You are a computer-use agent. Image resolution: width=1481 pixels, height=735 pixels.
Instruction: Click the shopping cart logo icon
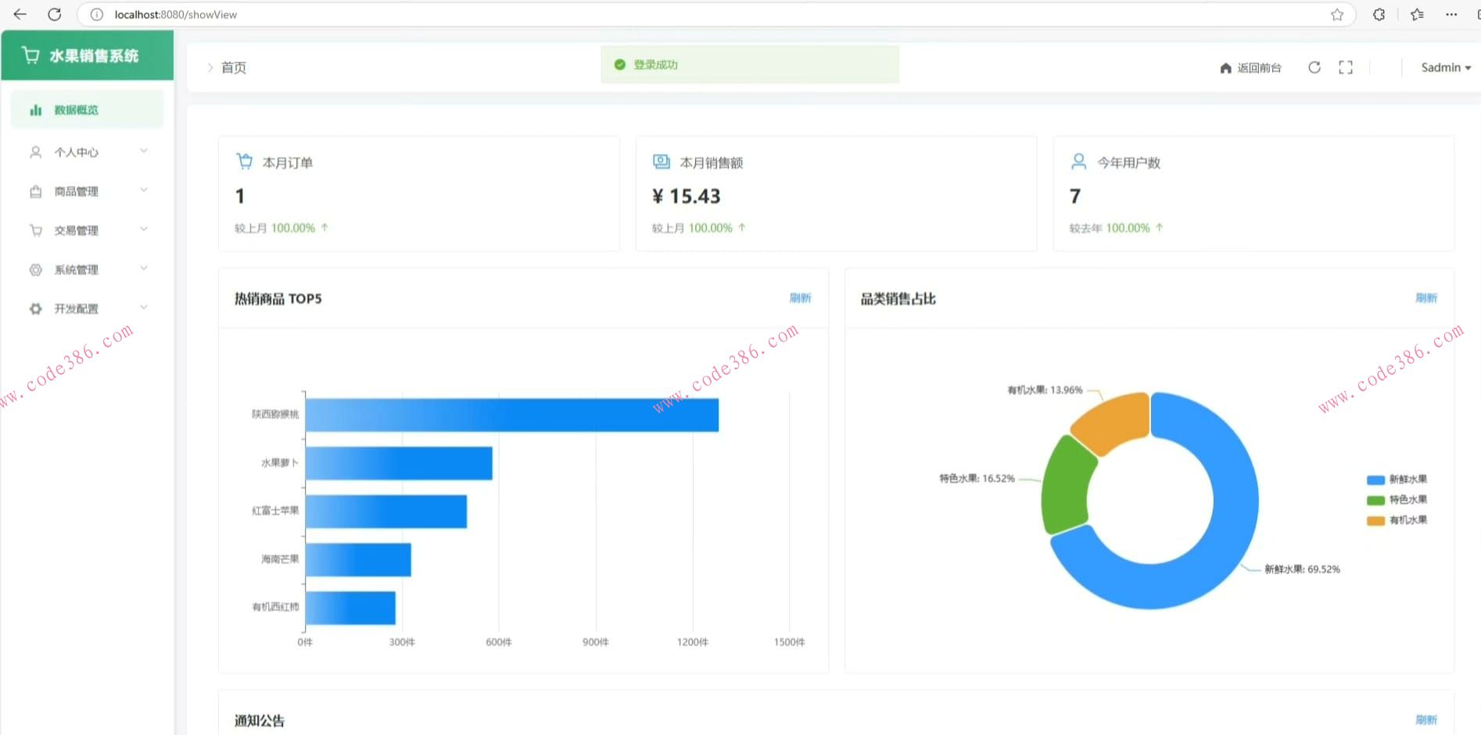pos(30,55)
